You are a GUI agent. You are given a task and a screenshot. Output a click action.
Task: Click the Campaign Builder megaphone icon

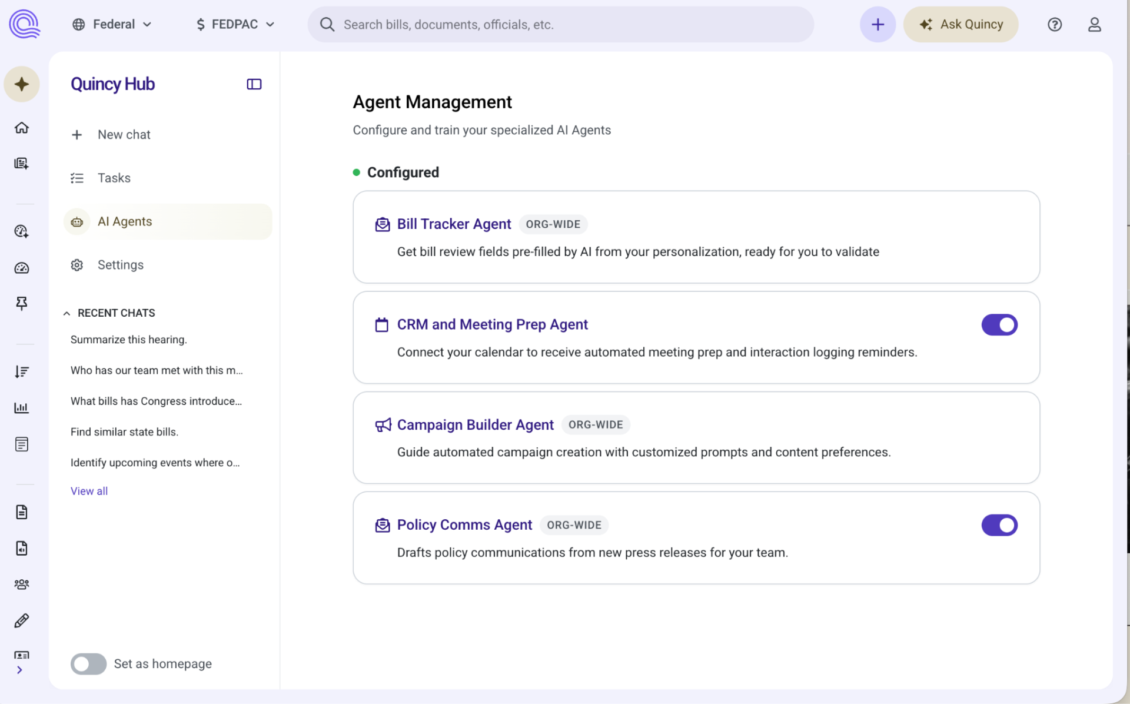pyautogui.click(x=383, y=425)
